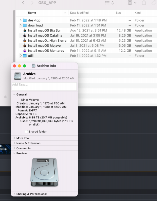Image resolution: width=157 pixels, height=201 pixels.
Task: Sort by Size column header
Action: point(119,13)
